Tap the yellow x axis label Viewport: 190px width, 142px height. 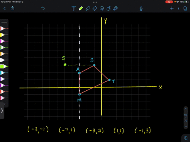tap(161, 87)
